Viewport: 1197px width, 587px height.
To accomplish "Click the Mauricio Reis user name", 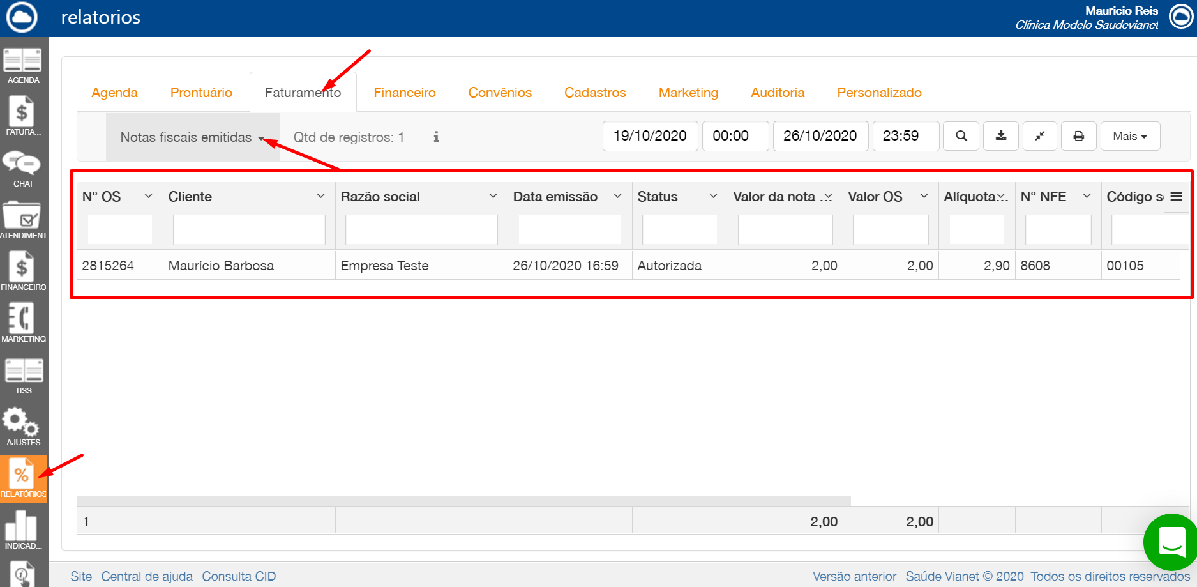I will [1121, 11].
